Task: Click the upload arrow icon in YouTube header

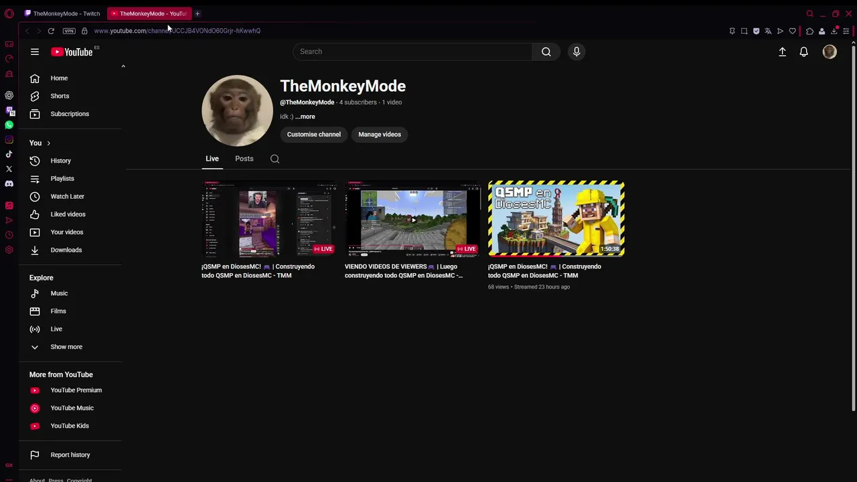Action: pyautogui.click(x=782, y=52)
